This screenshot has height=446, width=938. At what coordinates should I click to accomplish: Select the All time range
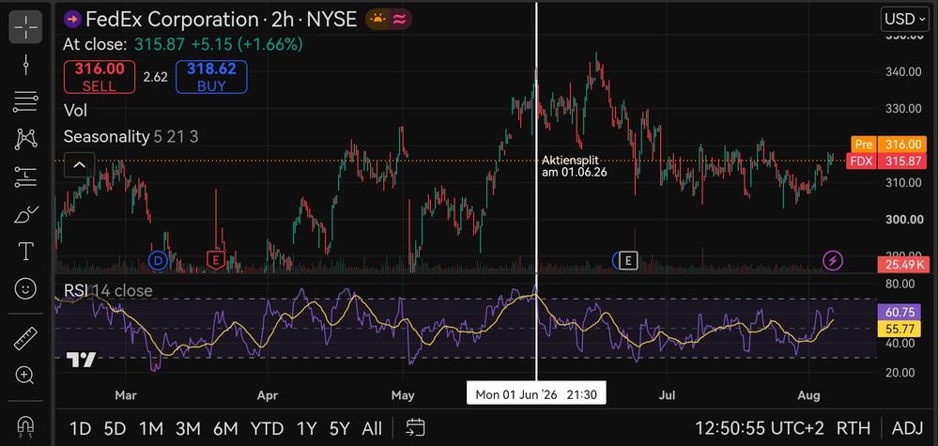point(372,428)
